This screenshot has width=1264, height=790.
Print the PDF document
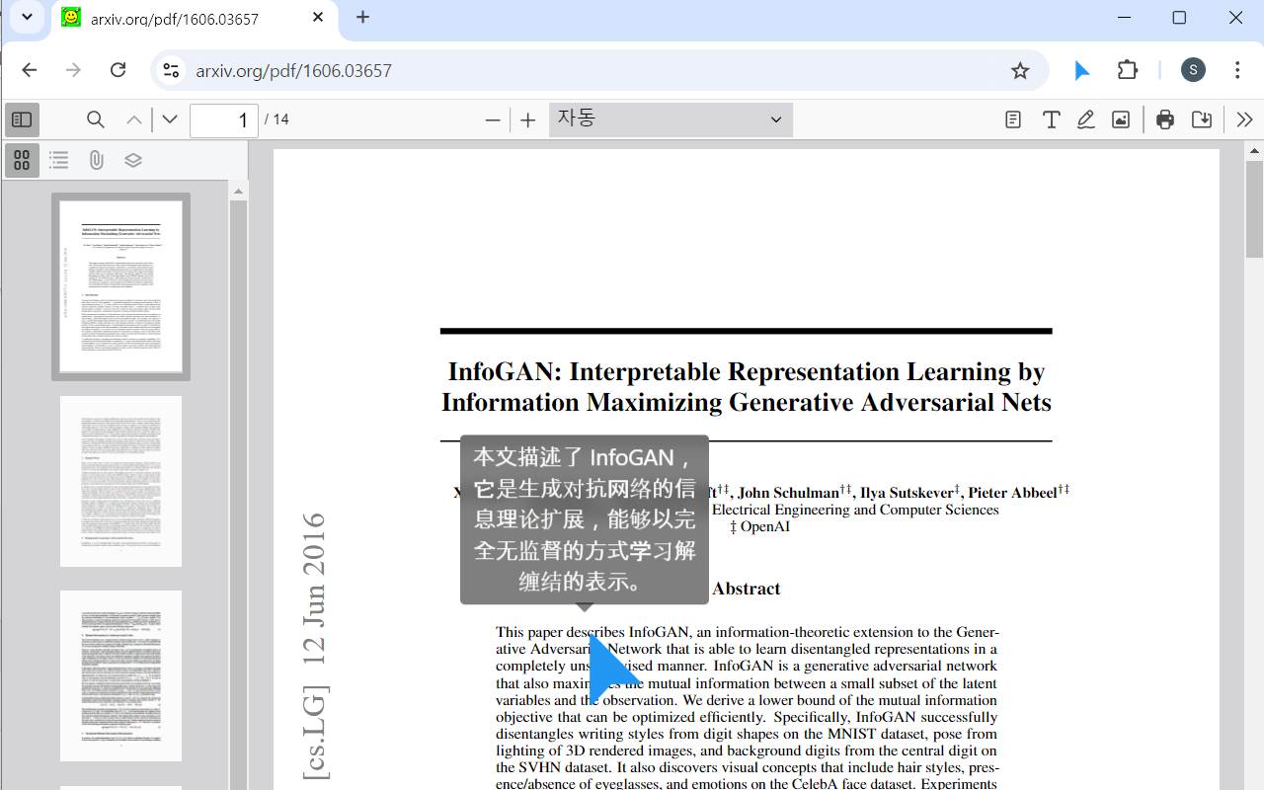point(1165,118)
